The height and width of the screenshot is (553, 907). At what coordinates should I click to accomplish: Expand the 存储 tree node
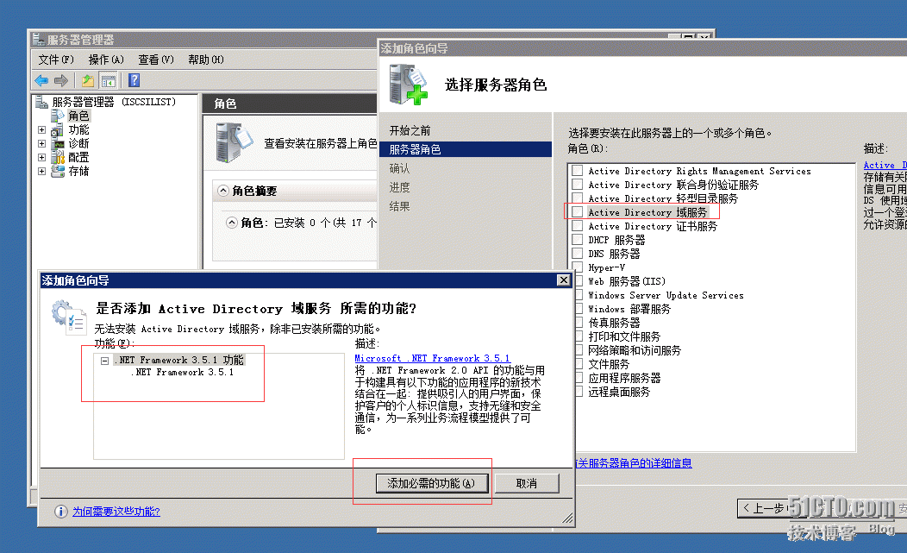point(41,172)
